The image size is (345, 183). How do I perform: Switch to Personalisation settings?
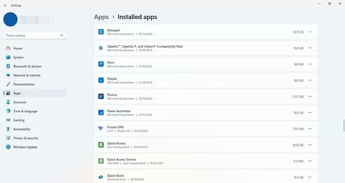(24, 84)
